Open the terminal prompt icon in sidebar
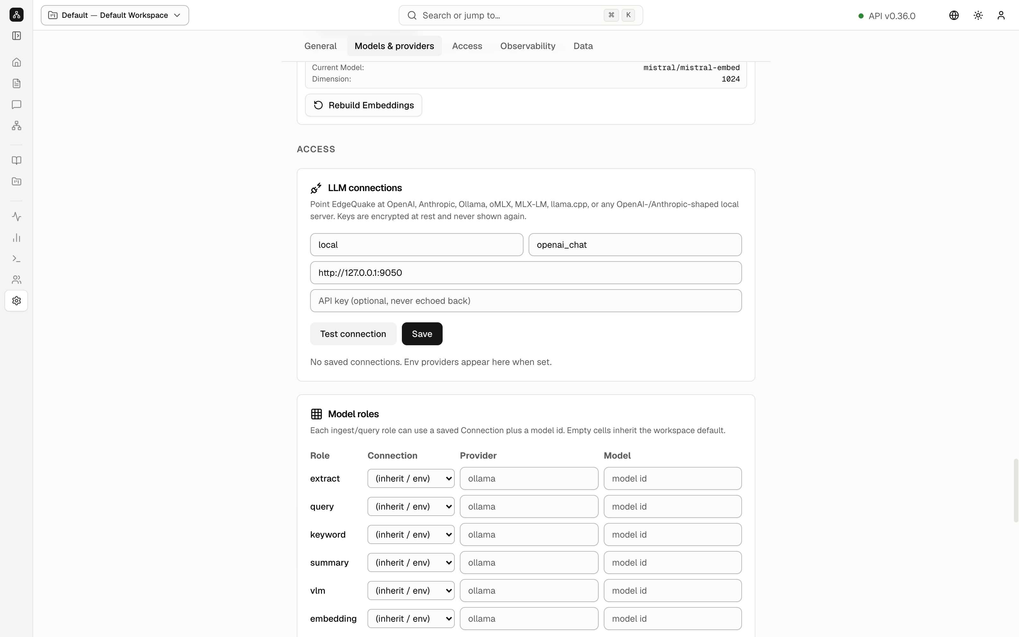1019x637 pixels. (17, 259)
